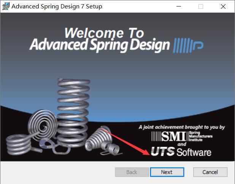This screenshot has width=235, height=184.
Task: Click the conical spring image
Action: coord(98,138)
